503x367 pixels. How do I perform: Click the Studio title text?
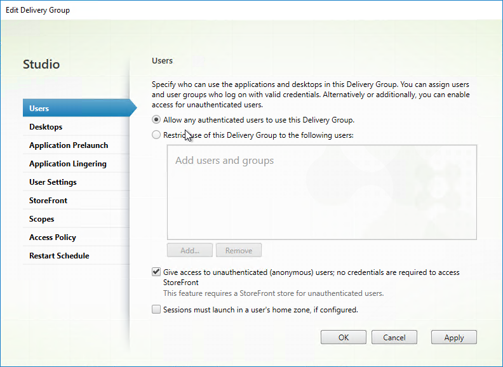41,64
